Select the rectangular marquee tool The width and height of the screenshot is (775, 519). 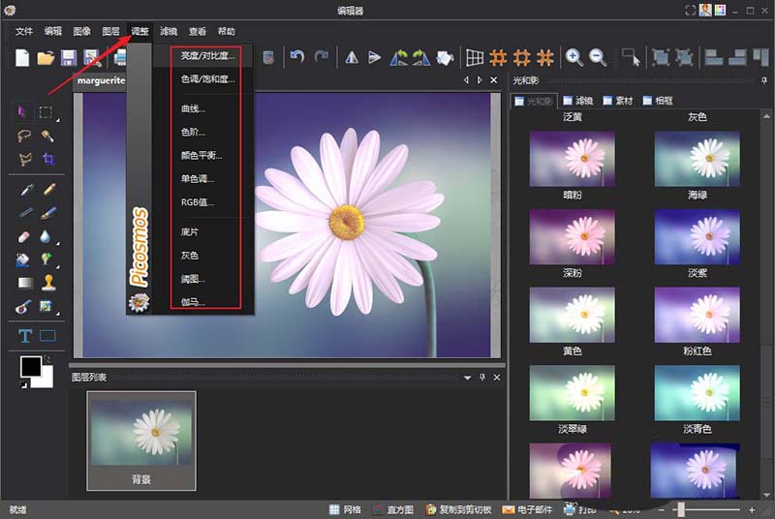46,112
